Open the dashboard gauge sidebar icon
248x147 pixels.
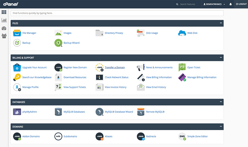coord(4,28)
